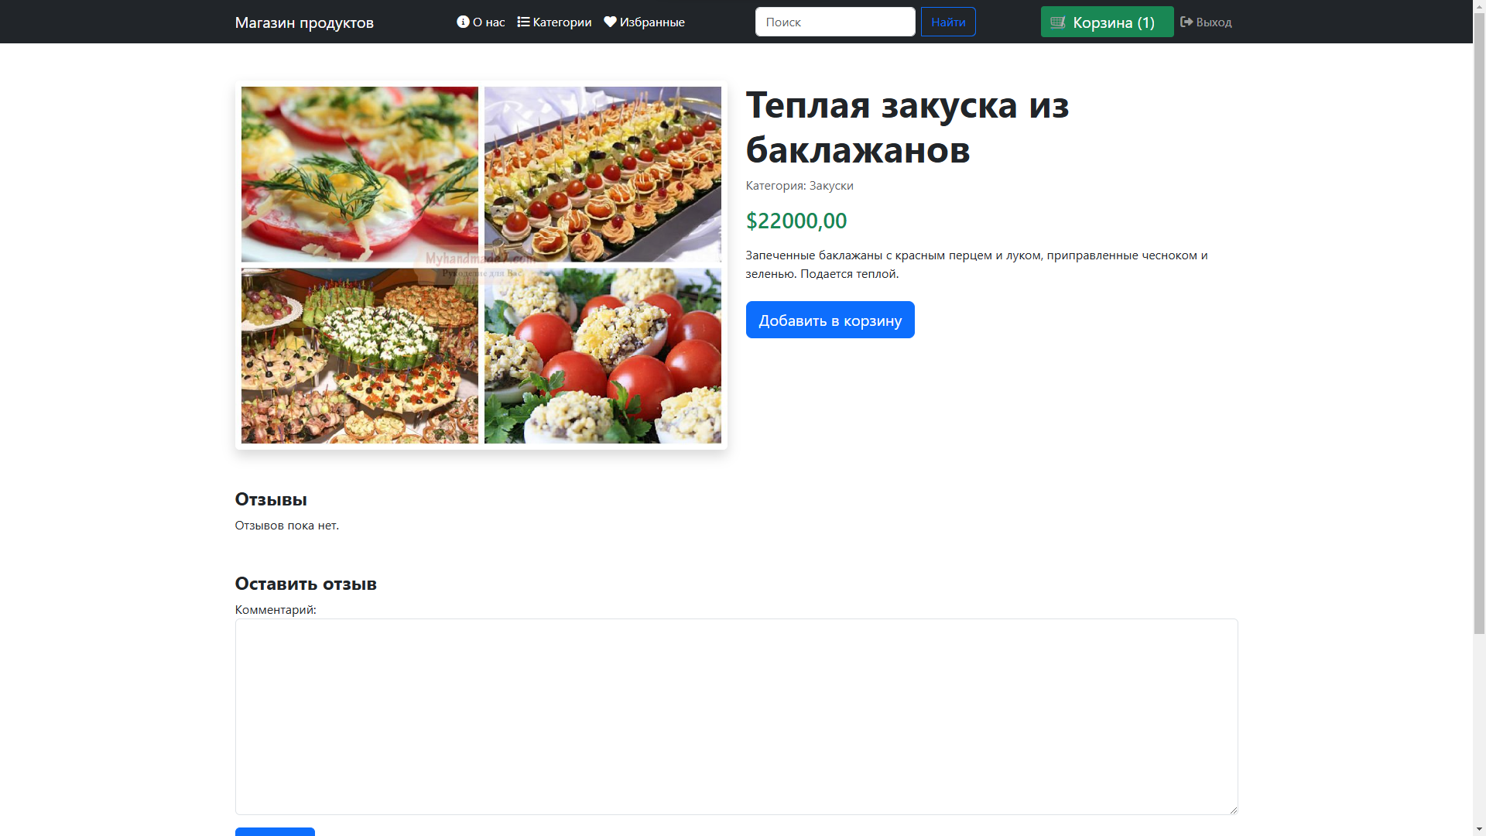
Task: Go to Избранные favorites
Action: (644, 22)
